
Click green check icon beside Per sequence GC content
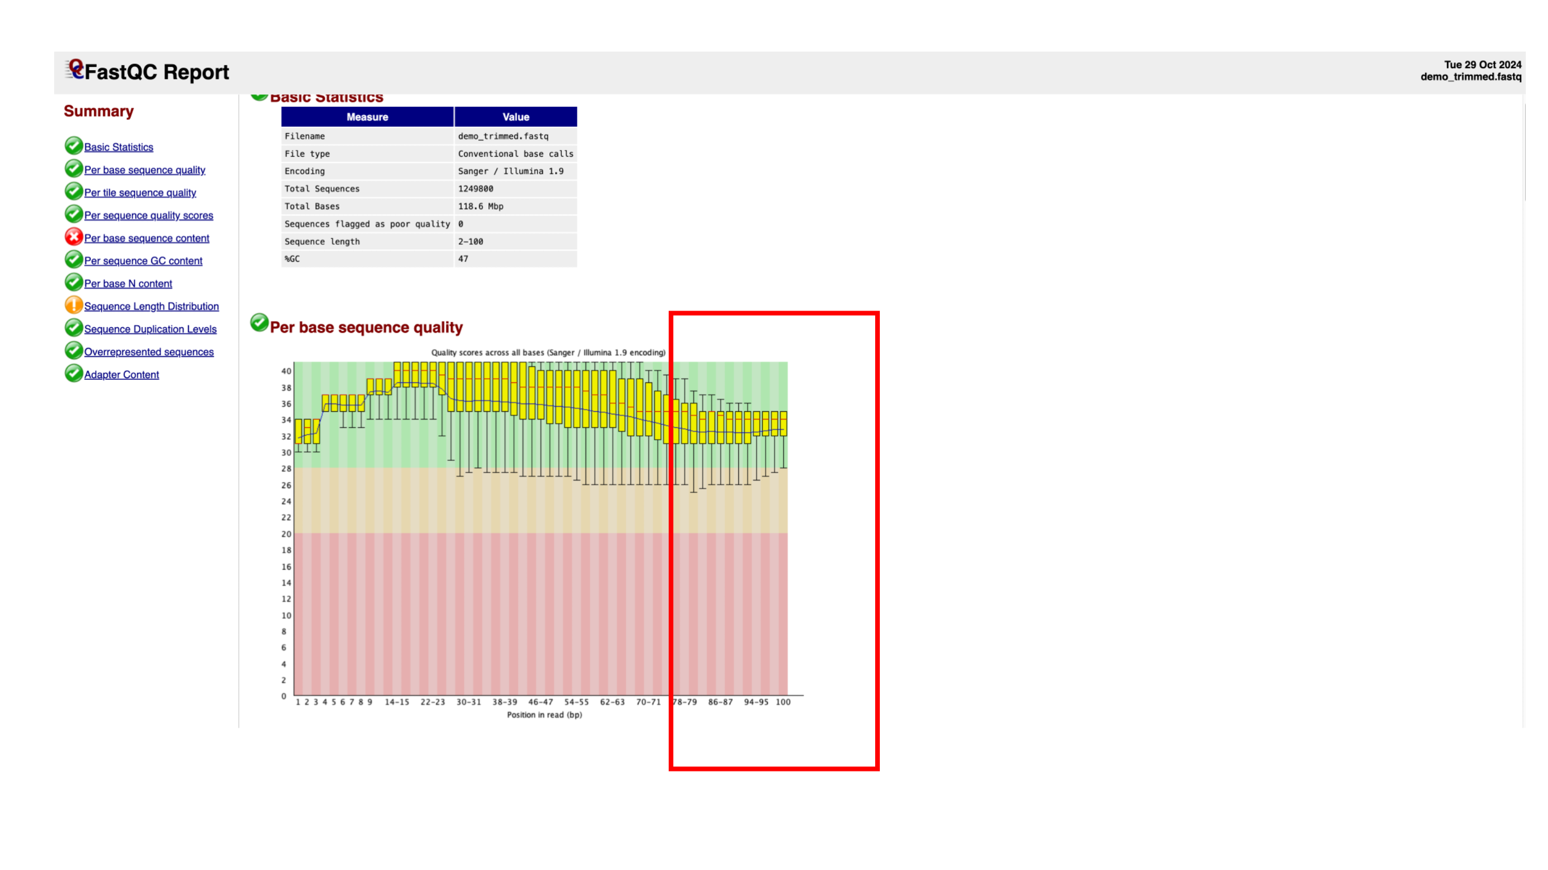click(x=73, y=260)
